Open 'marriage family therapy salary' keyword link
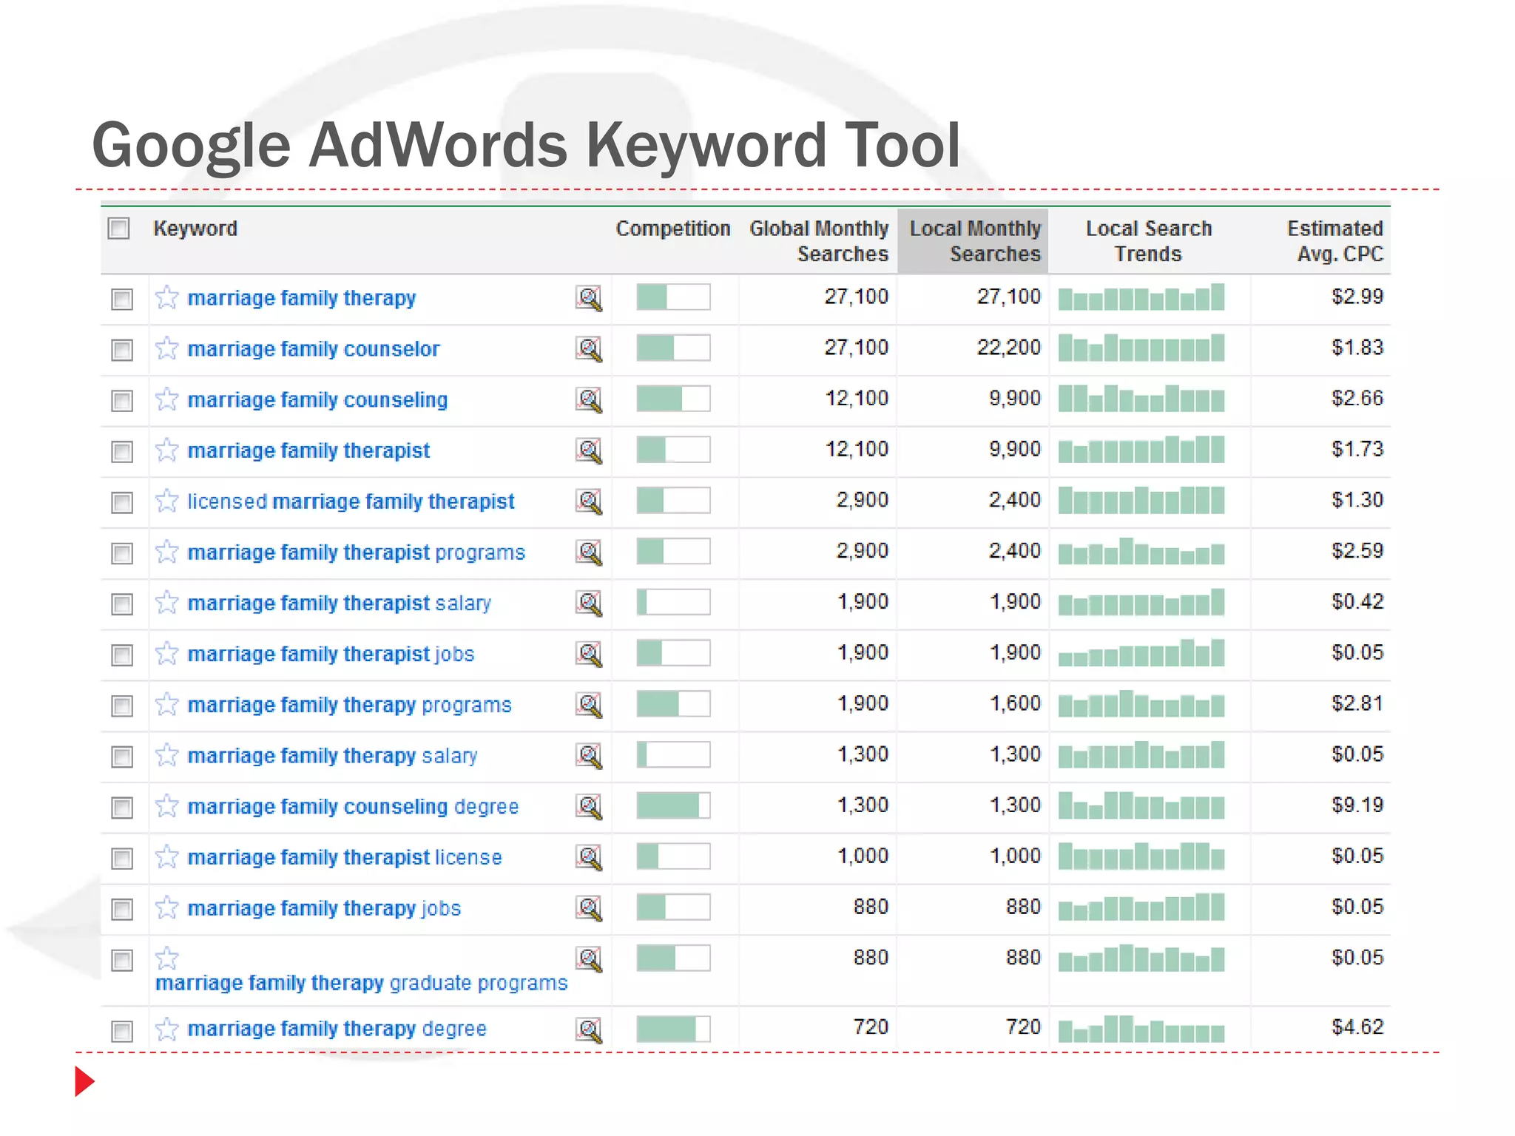The image size is (1515, 1136). (333, 756)
